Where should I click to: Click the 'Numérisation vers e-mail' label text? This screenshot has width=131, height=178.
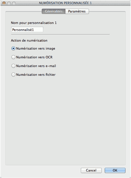point(36,66)
